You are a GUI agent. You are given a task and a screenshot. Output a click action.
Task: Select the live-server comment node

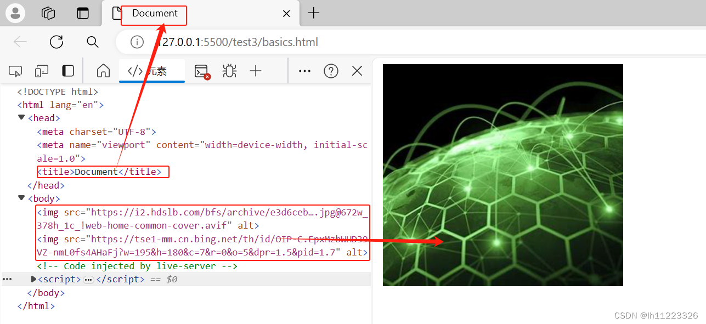click(x=137, y=266)
